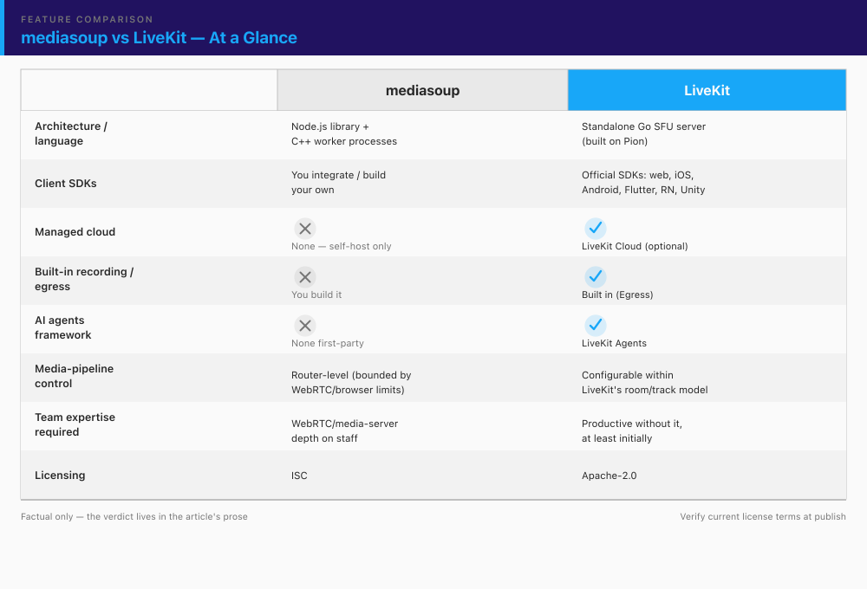Click the 'LiveKit Agents' text
The width and height of the screenshot is (867, 589).
point(614,344)
